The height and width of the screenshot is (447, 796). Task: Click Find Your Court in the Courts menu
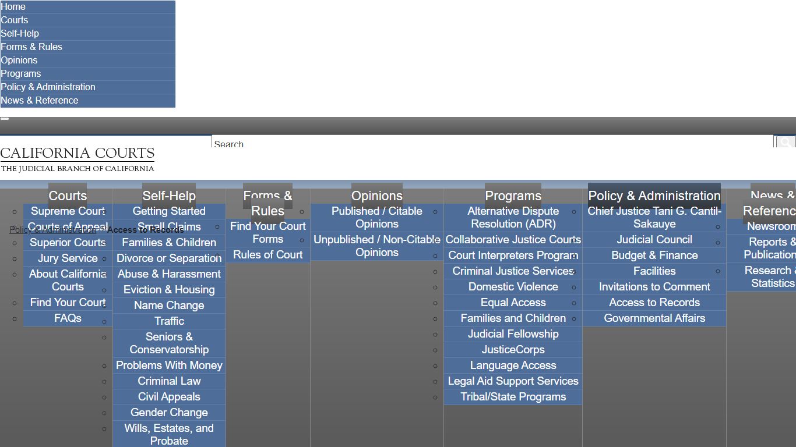[68, 303]
